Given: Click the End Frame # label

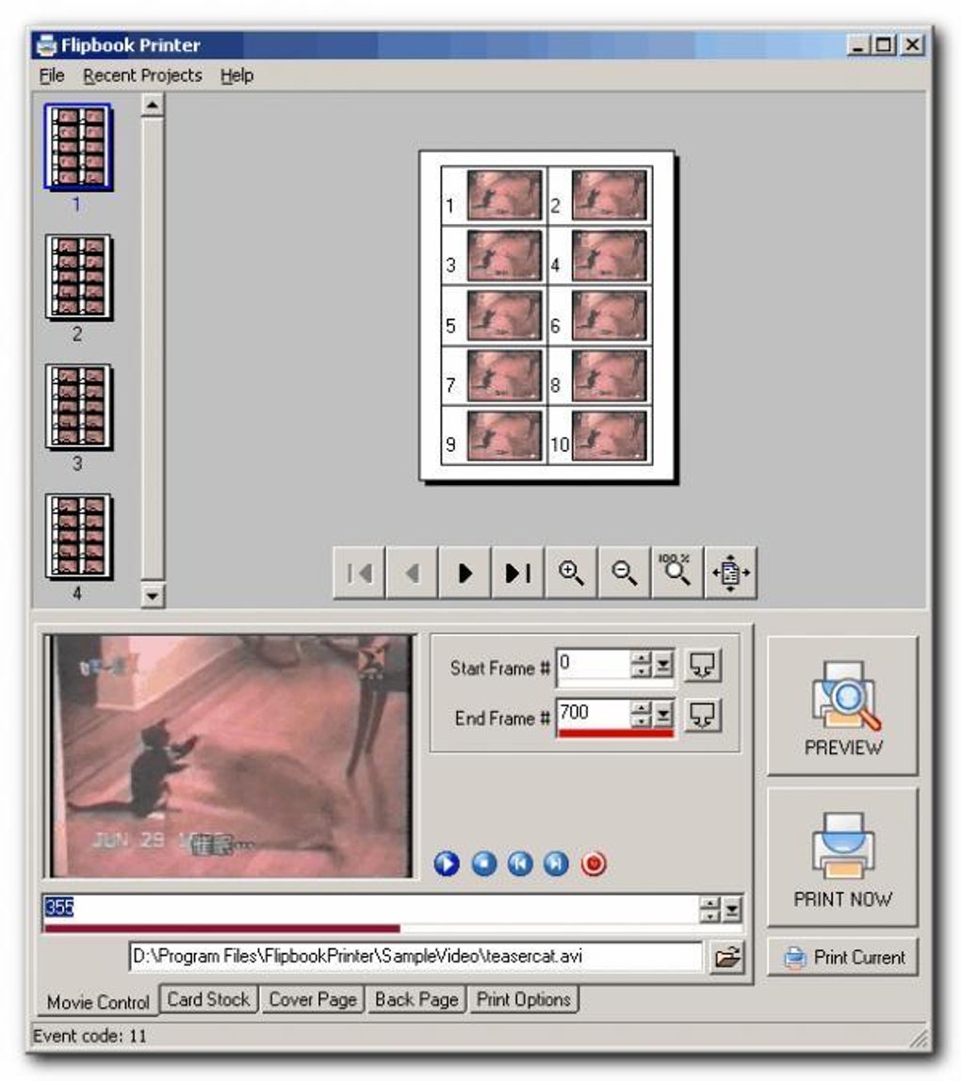Looking at the screenshot, I should pyautogui.click(x=502, y=719).
